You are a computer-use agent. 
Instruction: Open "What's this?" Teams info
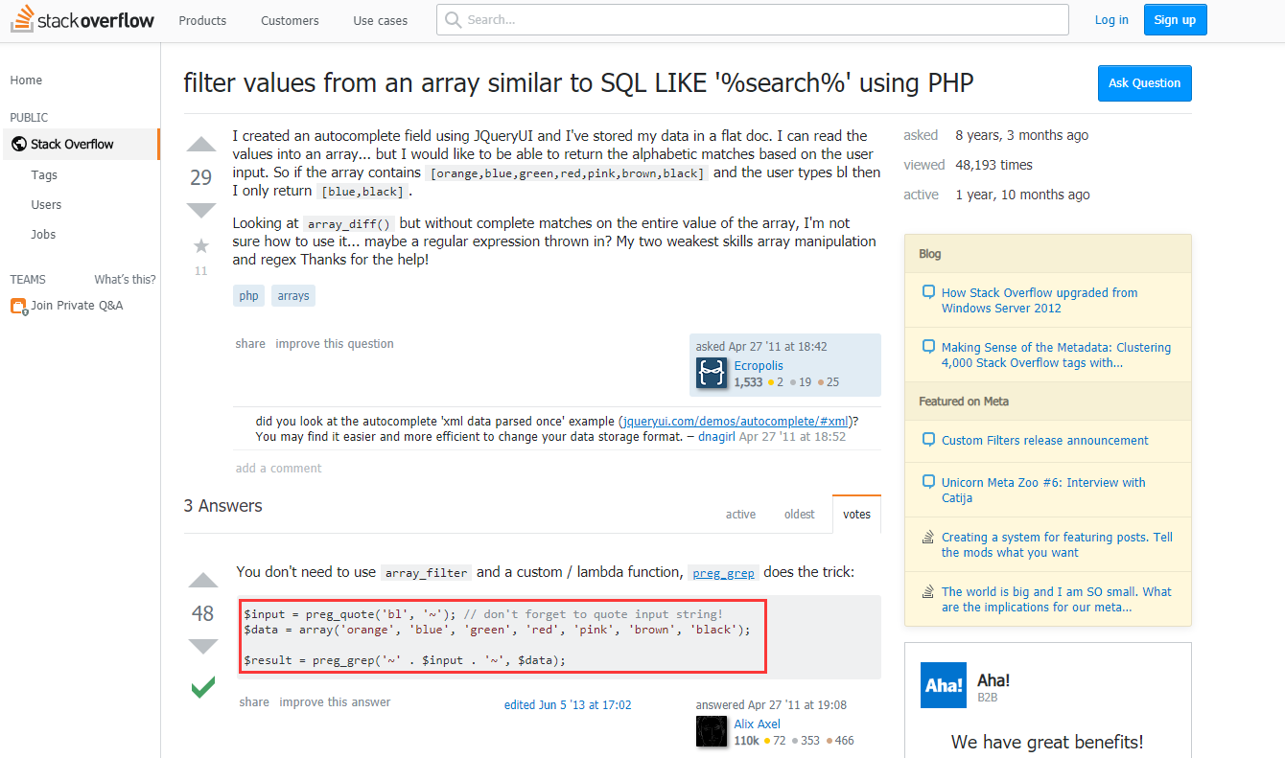(x=125, y=280)
